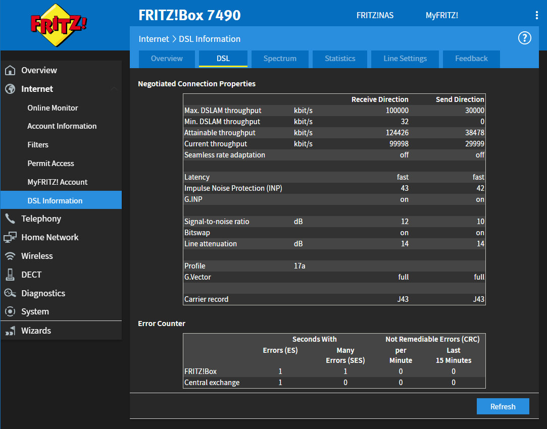Screen dimensions: 547x429
Task: Click the Home Network computers icon
Action: pos(10,237)
